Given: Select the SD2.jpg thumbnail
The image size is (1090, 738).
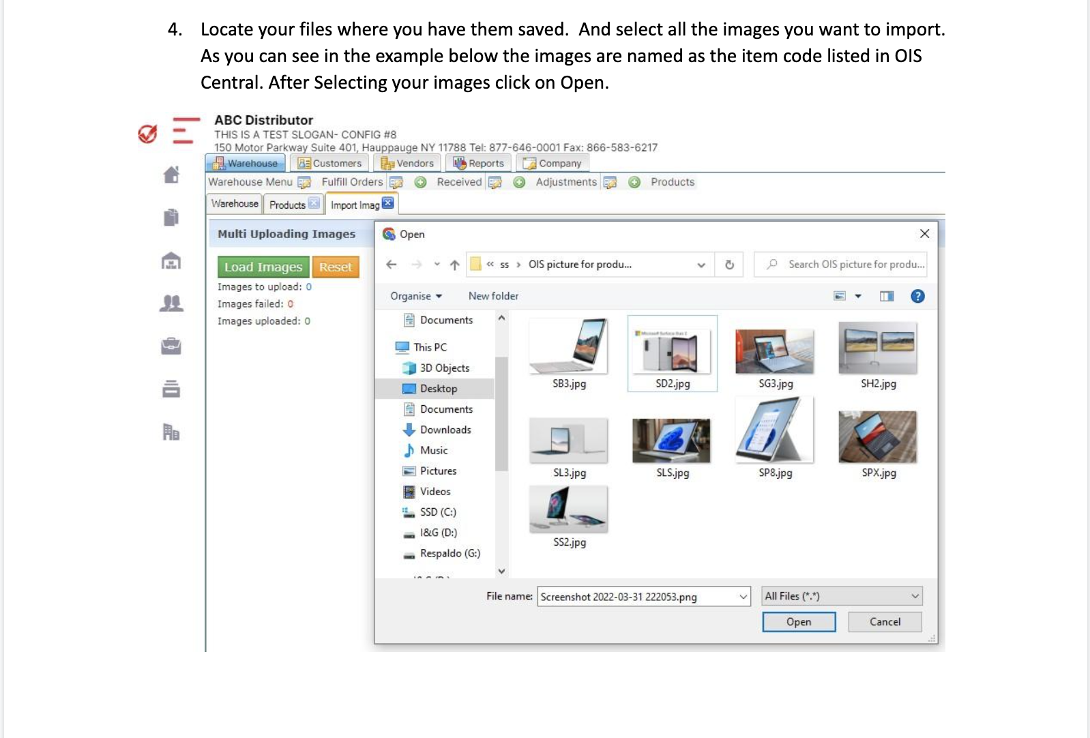Looking at the screenshot, I should (x=673, y=353).
